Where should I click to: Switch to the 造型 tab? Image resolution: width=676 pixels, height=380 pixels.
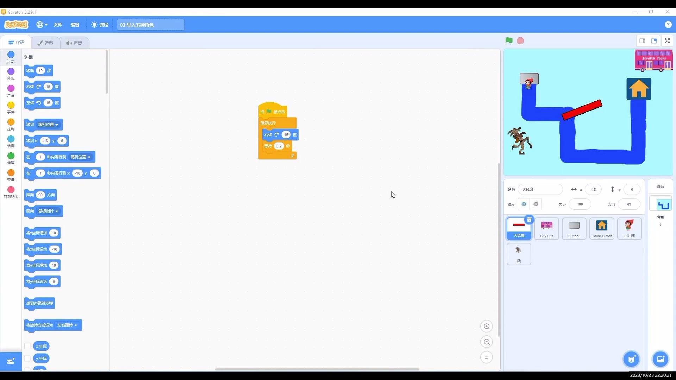click(x=45, y=43)
